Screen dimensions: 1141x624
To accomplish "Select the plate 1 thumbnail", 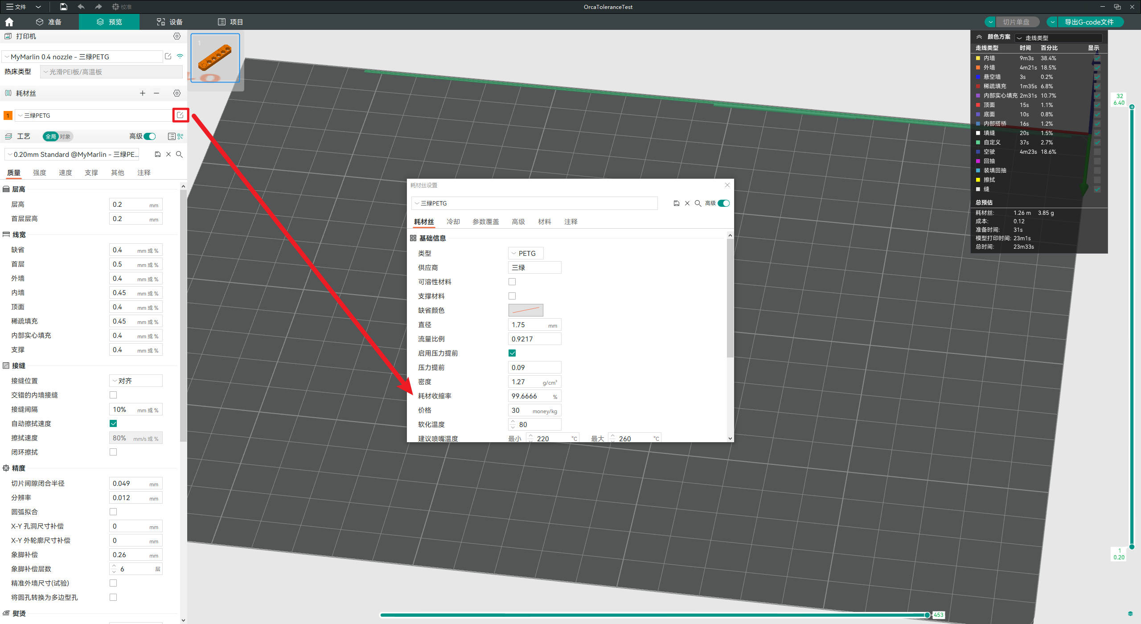I will click(215, 57).
